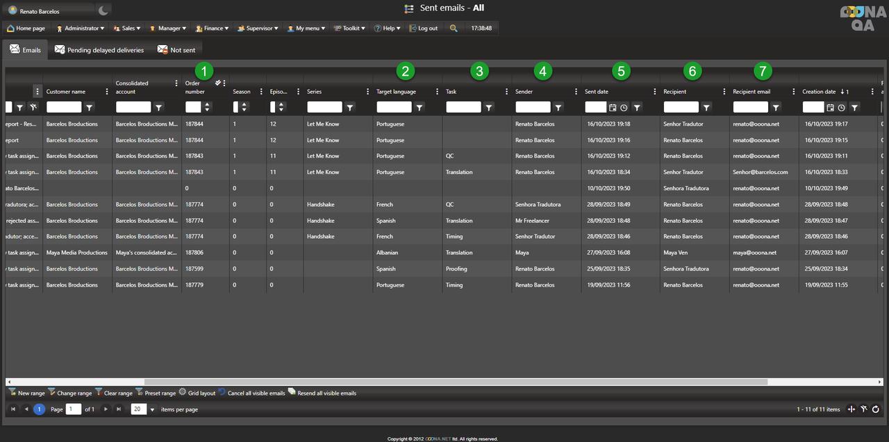Click the search magnifier in menu bar

pos(454,28)
